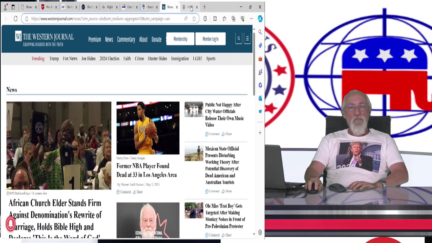Click The Western Journal logo
432x243 pixels.
pyautogui.click(x=44, y=38)
